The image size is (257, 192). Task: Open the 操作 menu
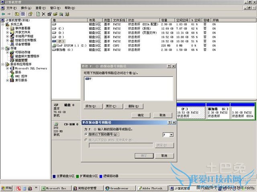click(x=26, y=8)
